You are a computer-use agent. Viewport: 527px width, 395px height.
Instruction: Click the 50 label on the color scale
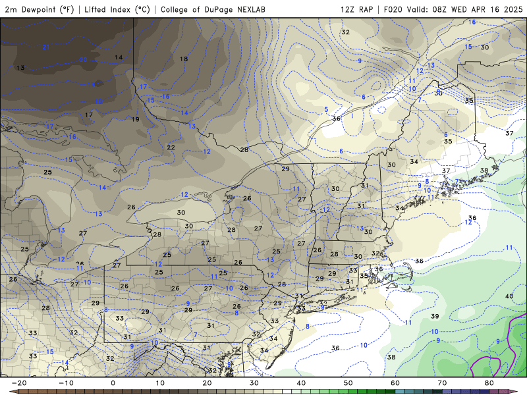348,383
